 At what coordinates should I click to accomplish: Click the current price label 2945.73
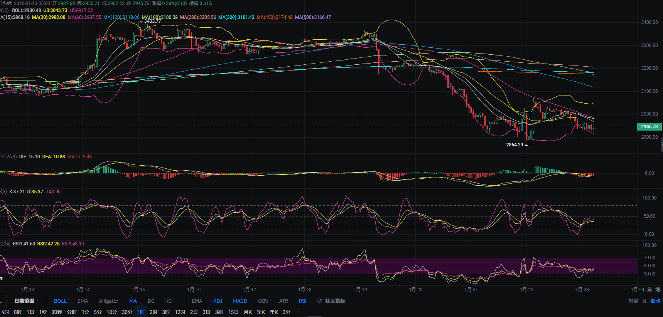649,127
